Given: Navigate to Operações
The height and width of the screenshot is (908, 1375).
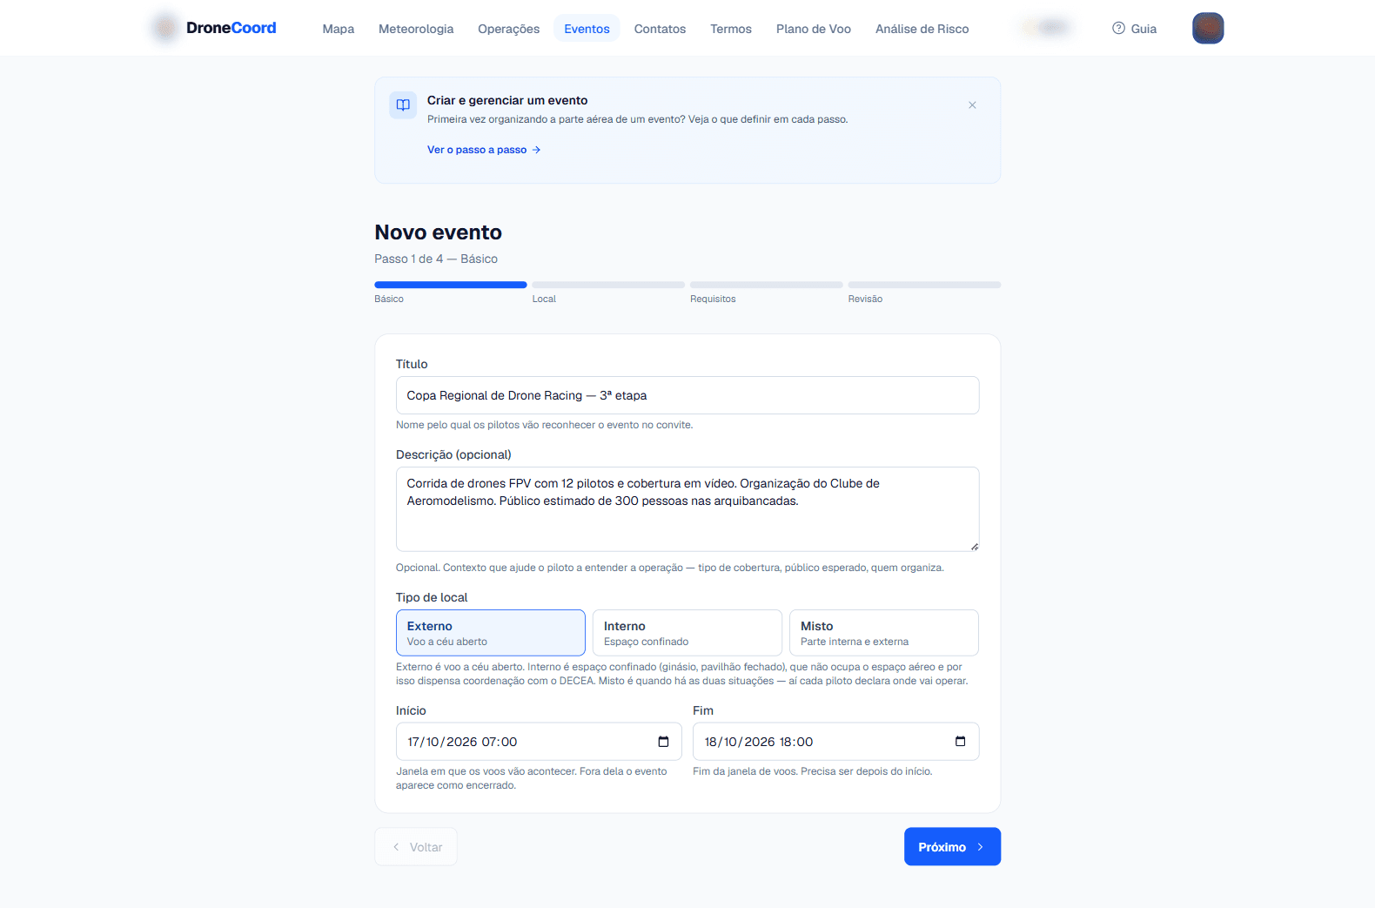Looking at the screenshot, I should (509, 29).
